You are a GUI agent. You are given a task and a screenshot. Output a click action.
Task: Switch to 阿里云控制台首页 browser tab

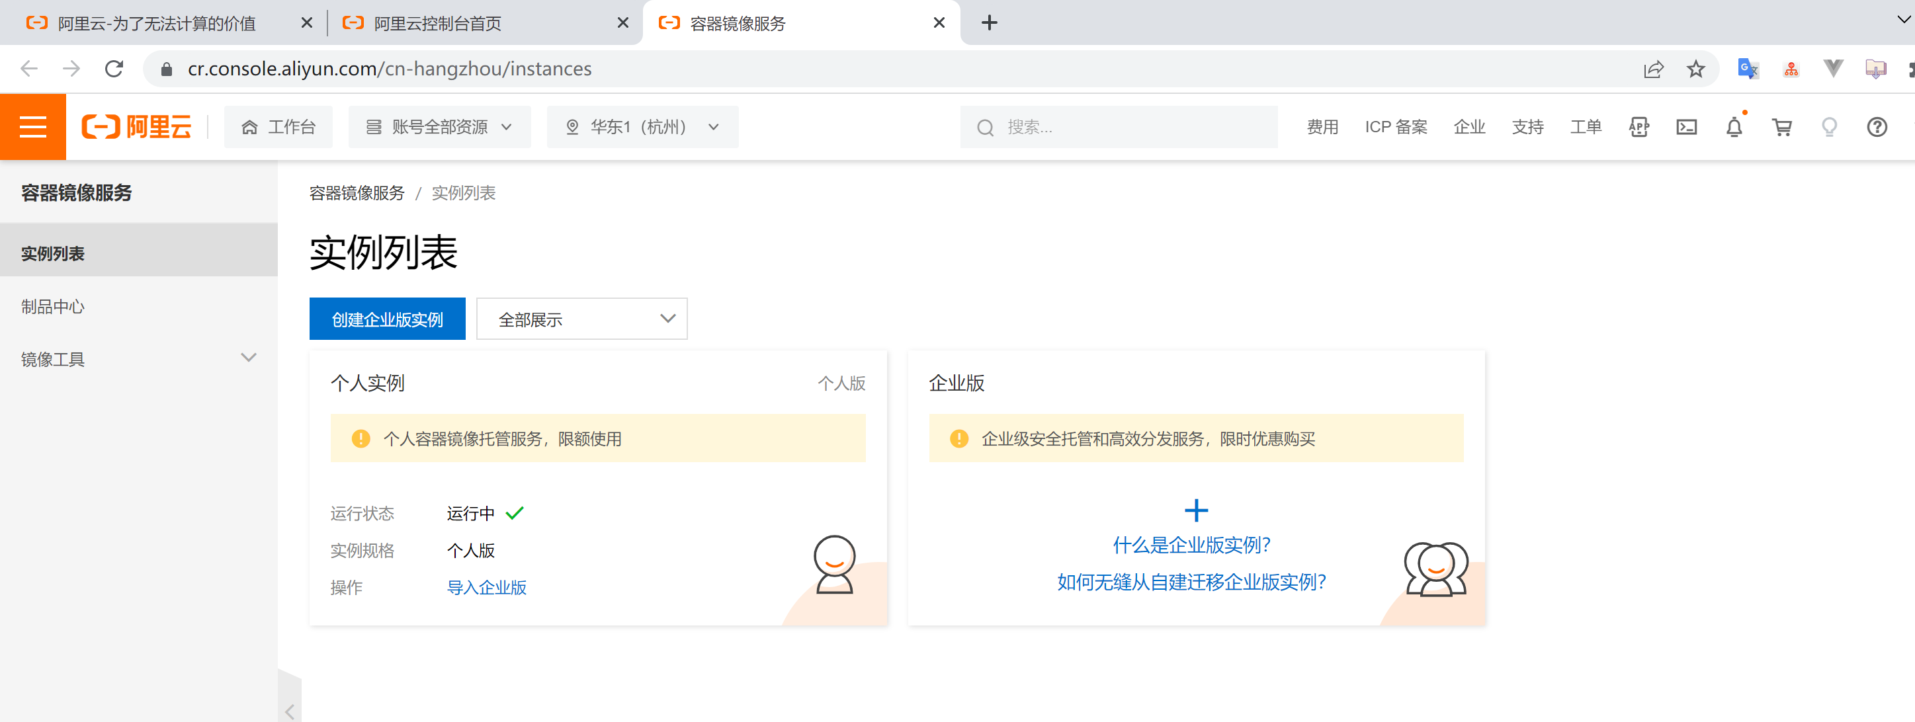point(437,23)
